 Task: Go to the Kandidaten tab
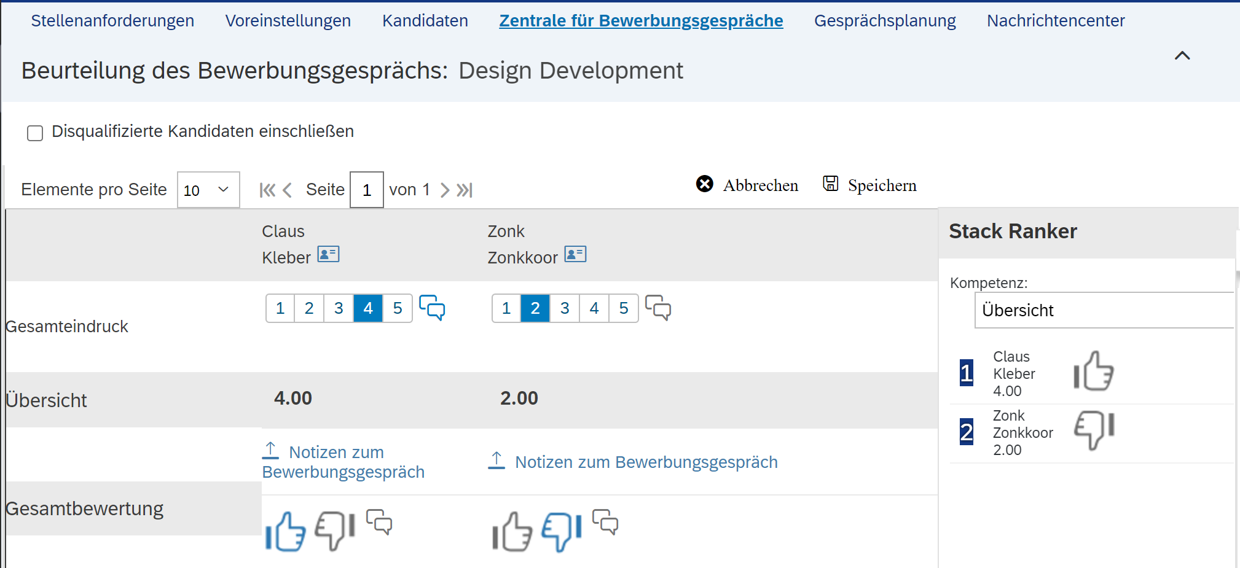(x=425, y=20)
